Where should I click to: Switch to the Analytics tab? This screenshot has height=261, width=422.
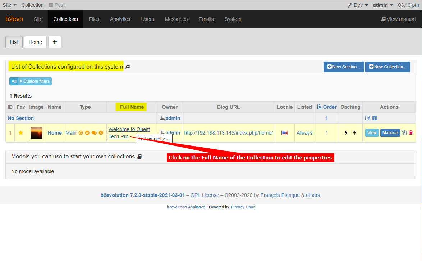(120, 19)
